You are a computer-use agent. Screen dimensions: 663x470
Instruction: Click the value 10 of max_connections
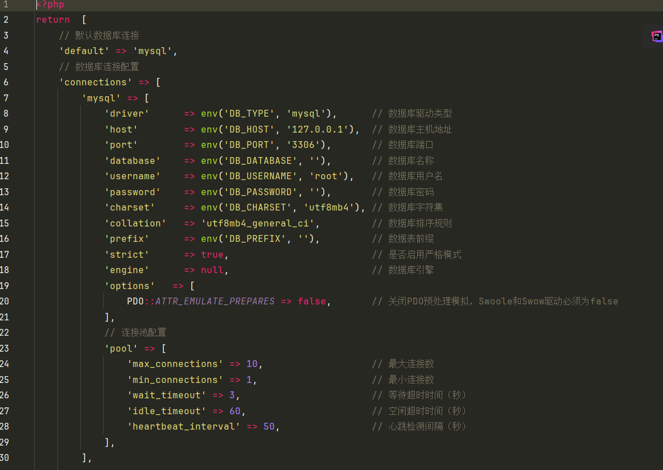(x=252, y=364)
